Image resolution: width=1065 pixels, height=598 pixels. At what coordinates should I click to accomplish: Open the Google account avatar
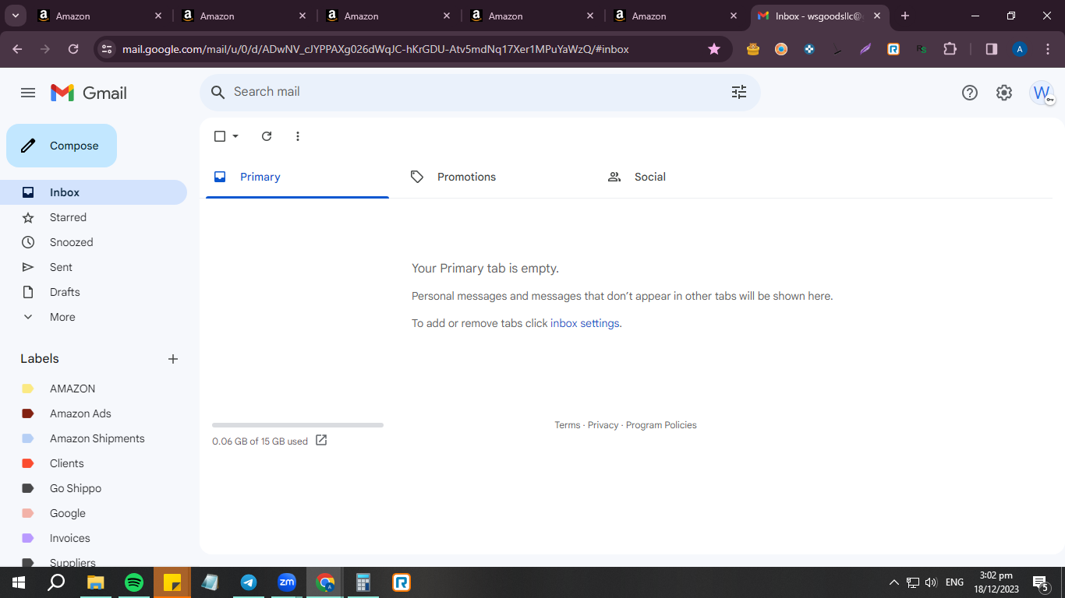tap(1042, 93)
